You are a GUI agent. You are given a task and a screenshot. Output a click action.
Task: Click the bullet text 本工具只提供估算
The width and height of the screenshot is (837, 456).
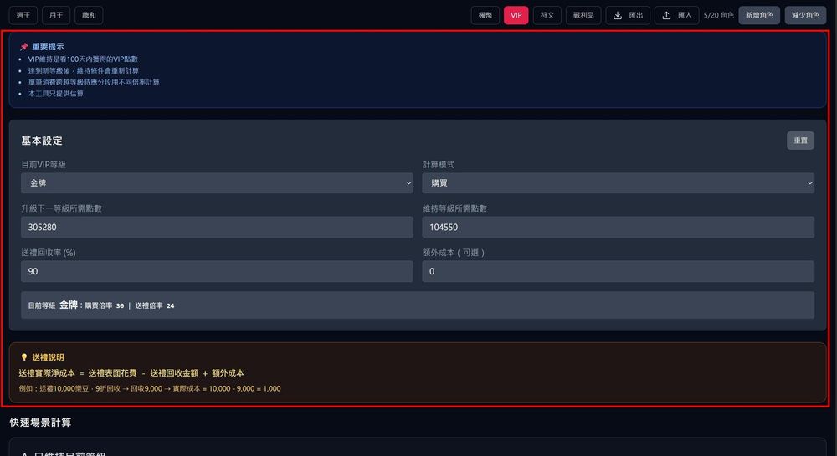[55, 94]
